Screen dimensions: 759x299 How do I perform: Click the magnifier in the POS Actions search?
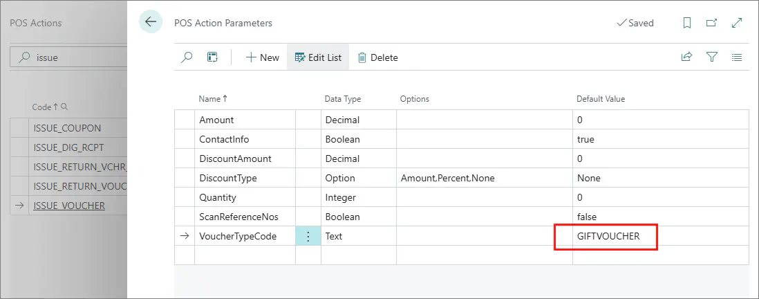pos(24,57)
